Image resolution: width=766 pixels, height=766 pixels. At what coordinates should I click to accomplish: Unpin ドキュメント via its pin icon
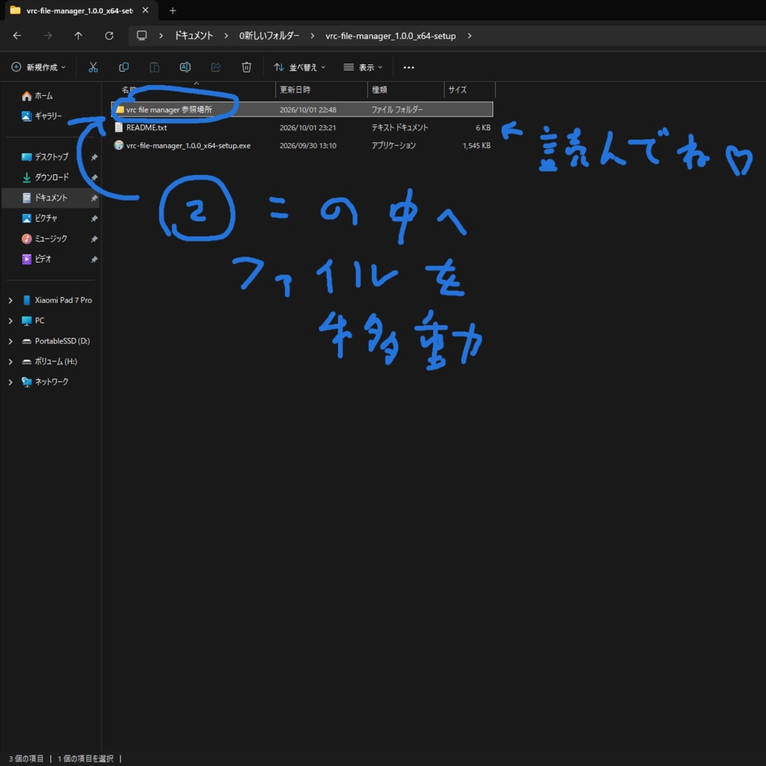pyautogui.click(x=94, y=197)
